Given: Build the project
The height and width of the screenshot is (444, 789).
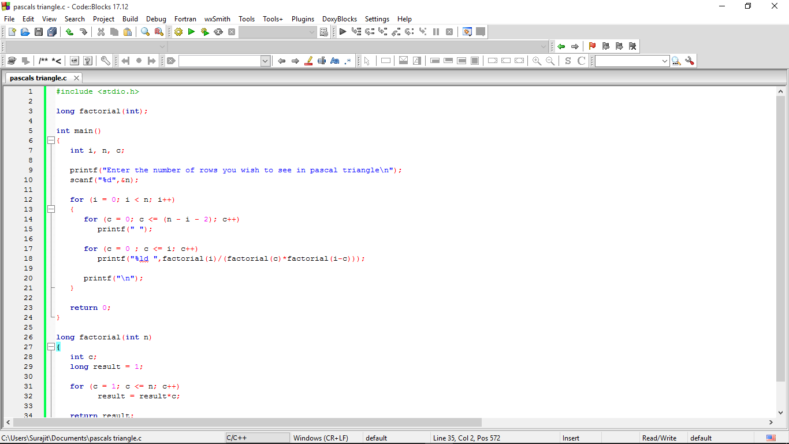Looking at the screenshot, I should (178, 32).
